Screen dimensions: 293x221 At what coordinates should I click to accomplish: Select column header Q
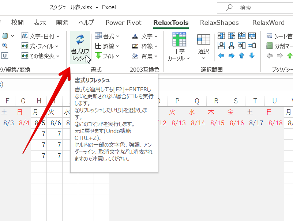pyautogui.click(x=197, y=101)
